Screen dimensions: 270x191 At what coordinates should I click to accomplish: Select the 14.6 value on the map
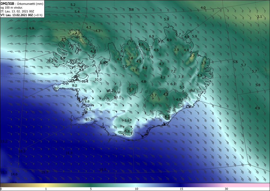[x=14, y=174]
